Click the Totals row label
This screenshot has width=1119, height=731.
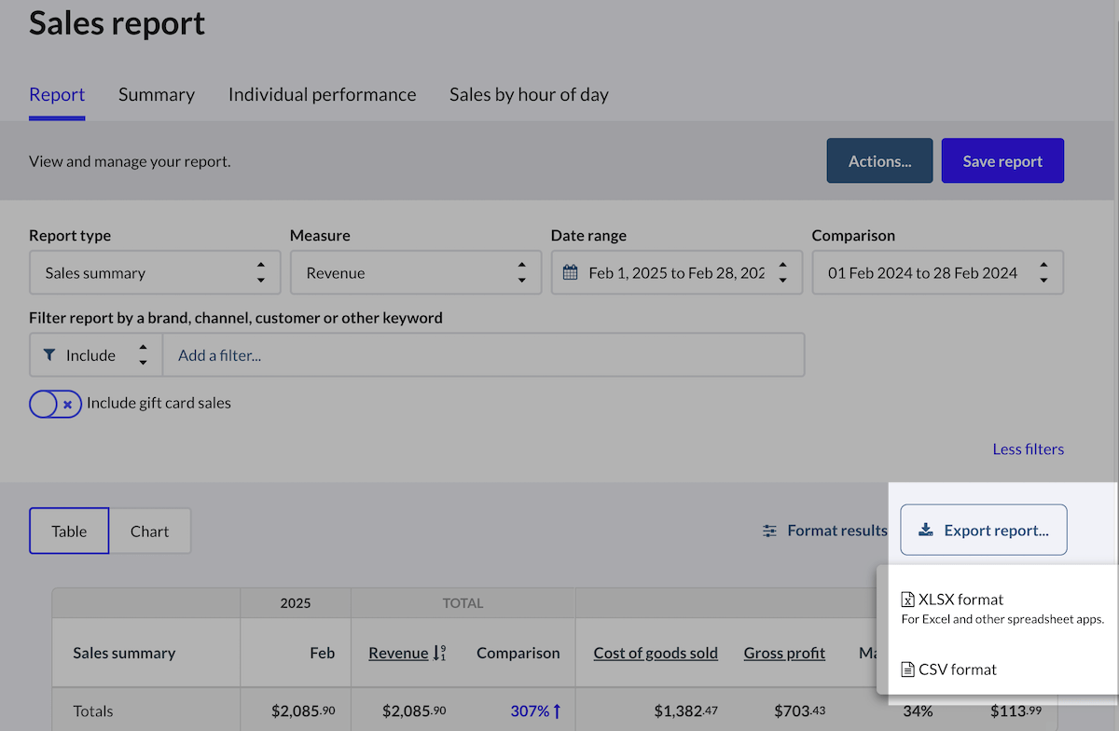(x=93, y=711)
